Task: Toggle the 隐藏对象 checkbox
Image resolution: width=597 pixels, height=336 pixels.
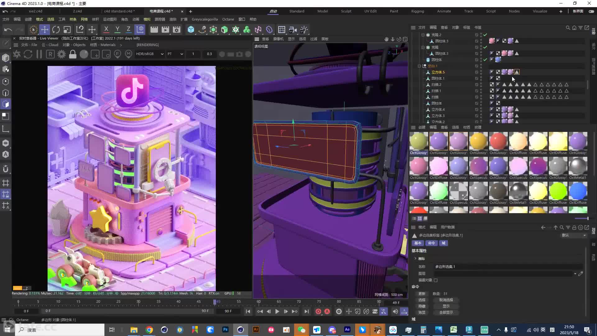Action: [436, 280]
